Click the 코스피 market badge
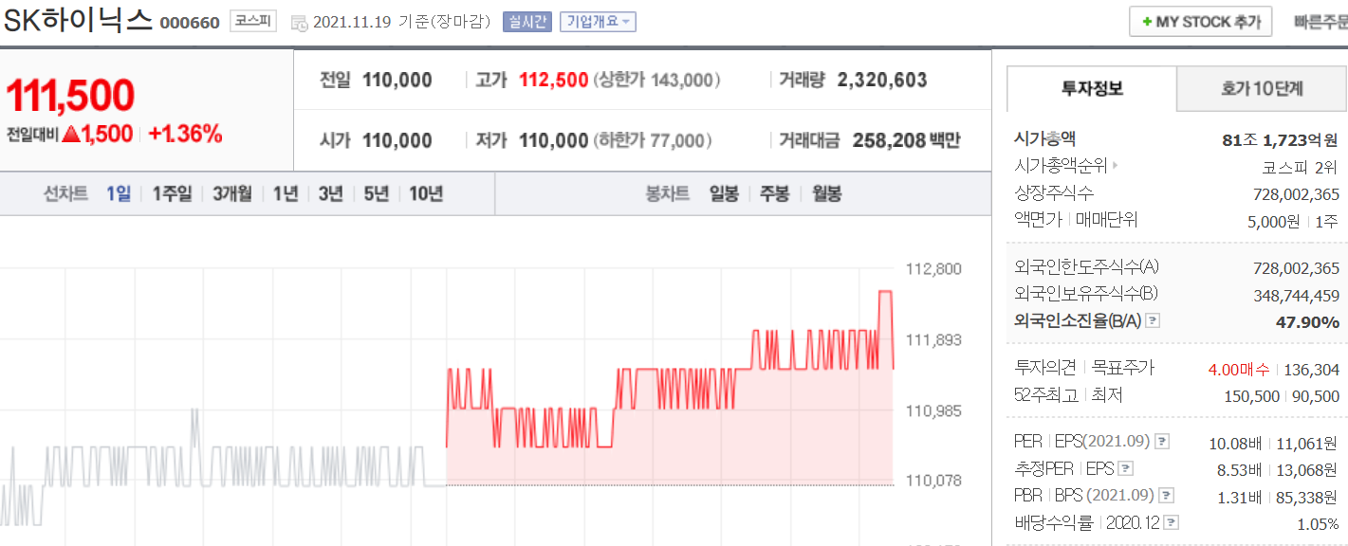This screenshot has height=546, width=1348. pos(253,21)
